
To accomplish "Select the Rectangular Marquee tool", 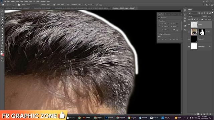I will (2, 14).
